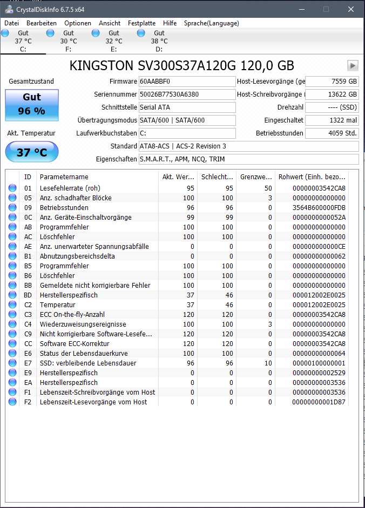Click the Eigenschaften field S.M.A.R.T., APM, NCQ, TRIM

[x=248, y=159]
